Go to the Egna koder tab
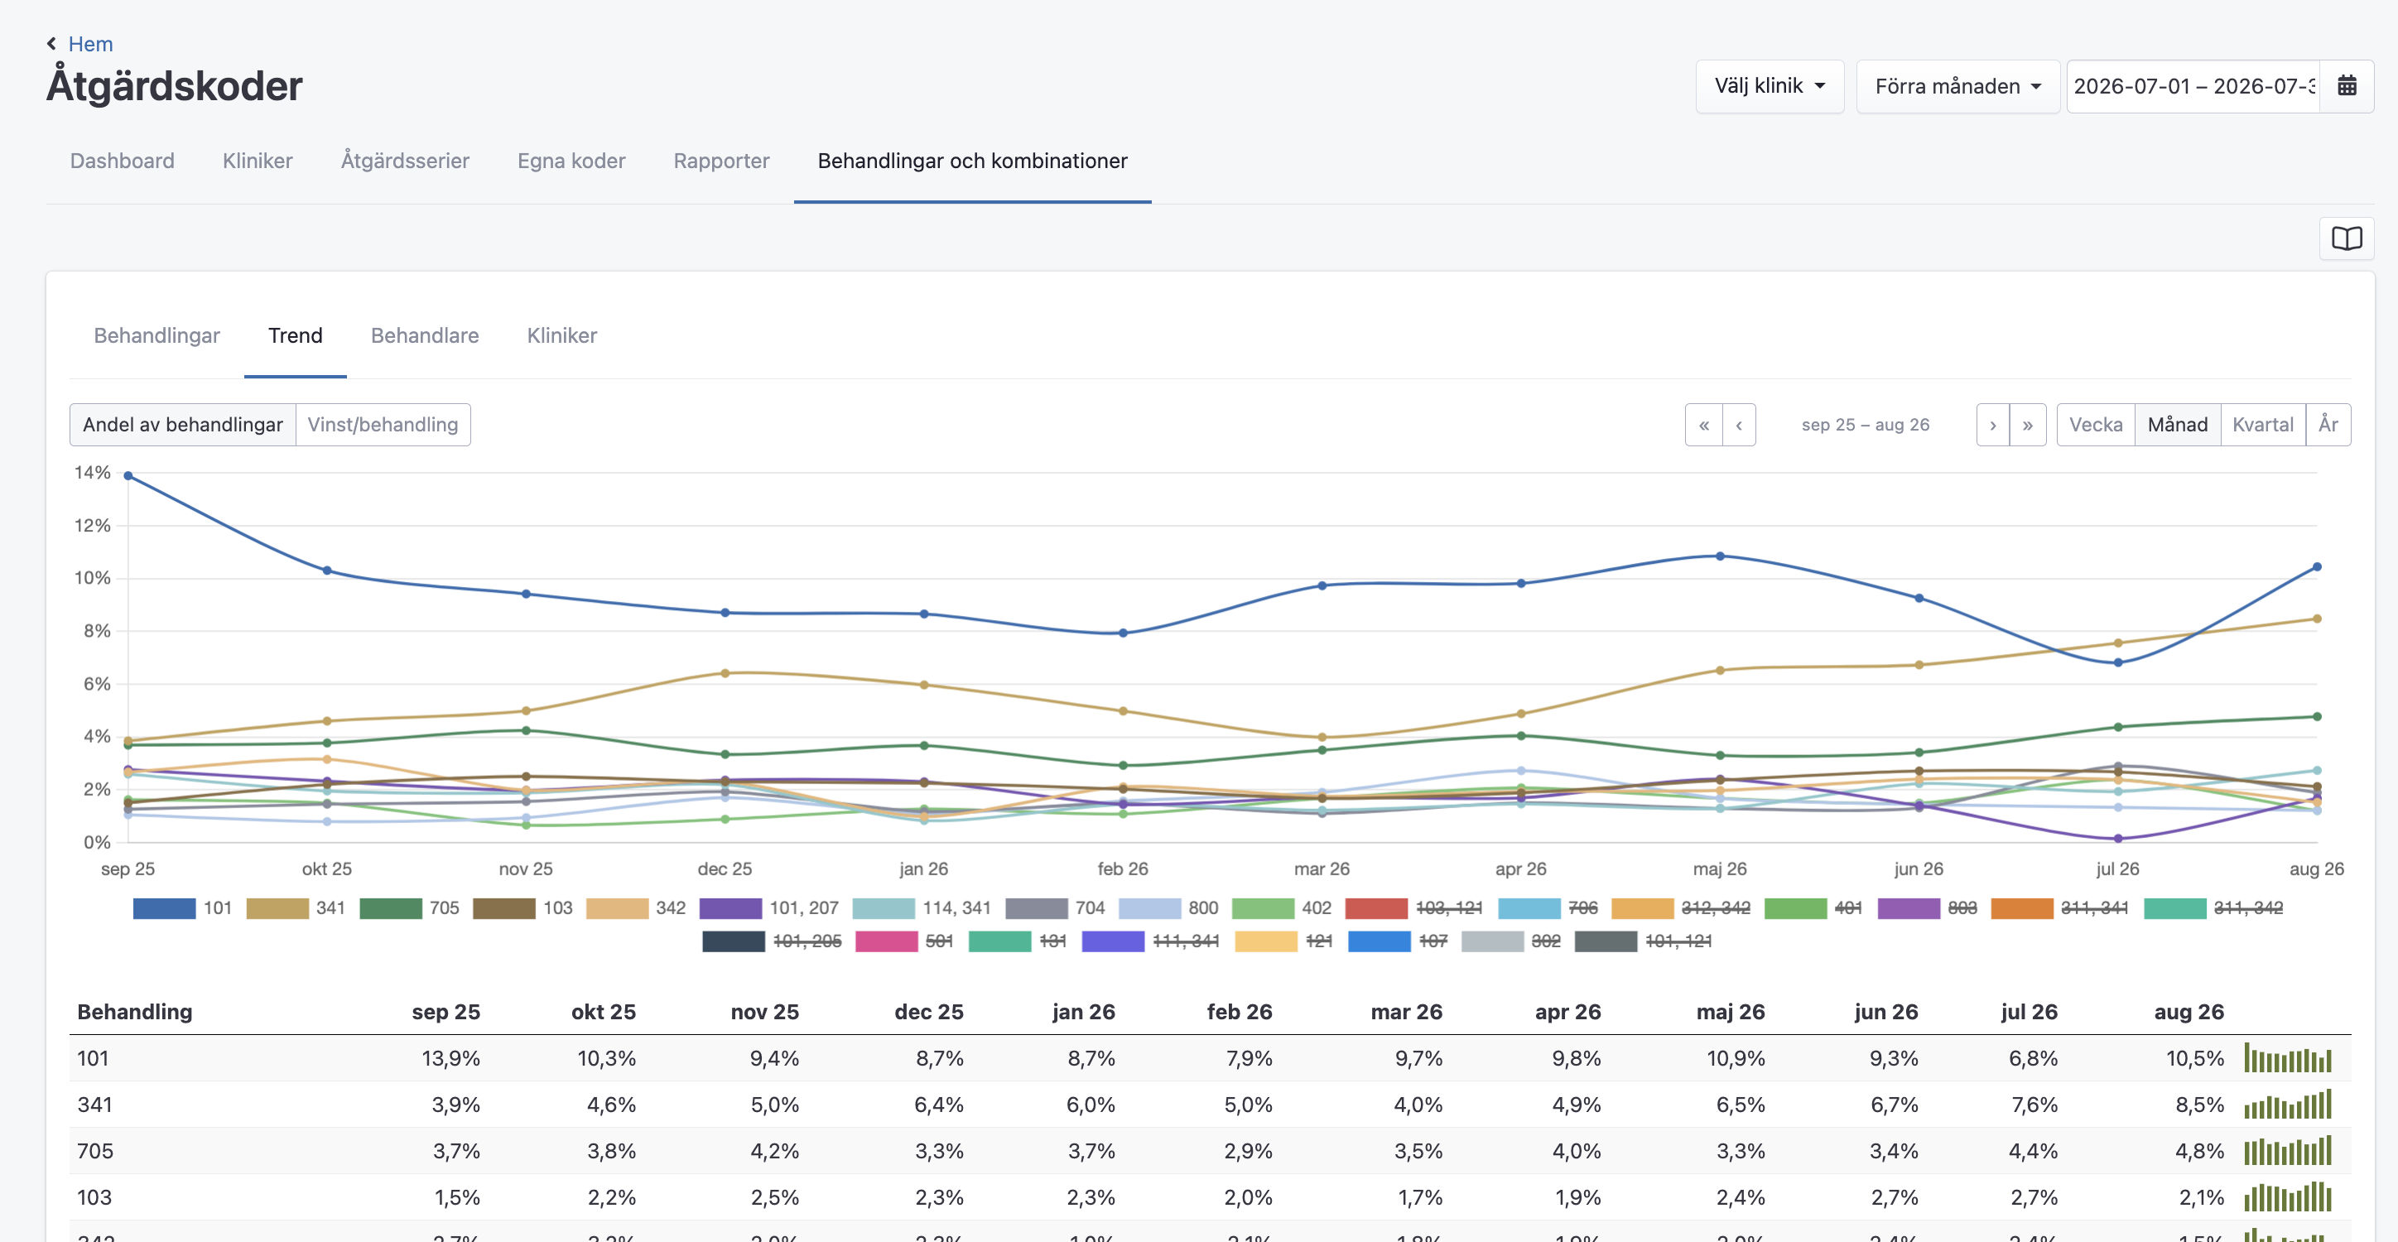This screenshot has width=2398, height=1242. tap(571, 160)
